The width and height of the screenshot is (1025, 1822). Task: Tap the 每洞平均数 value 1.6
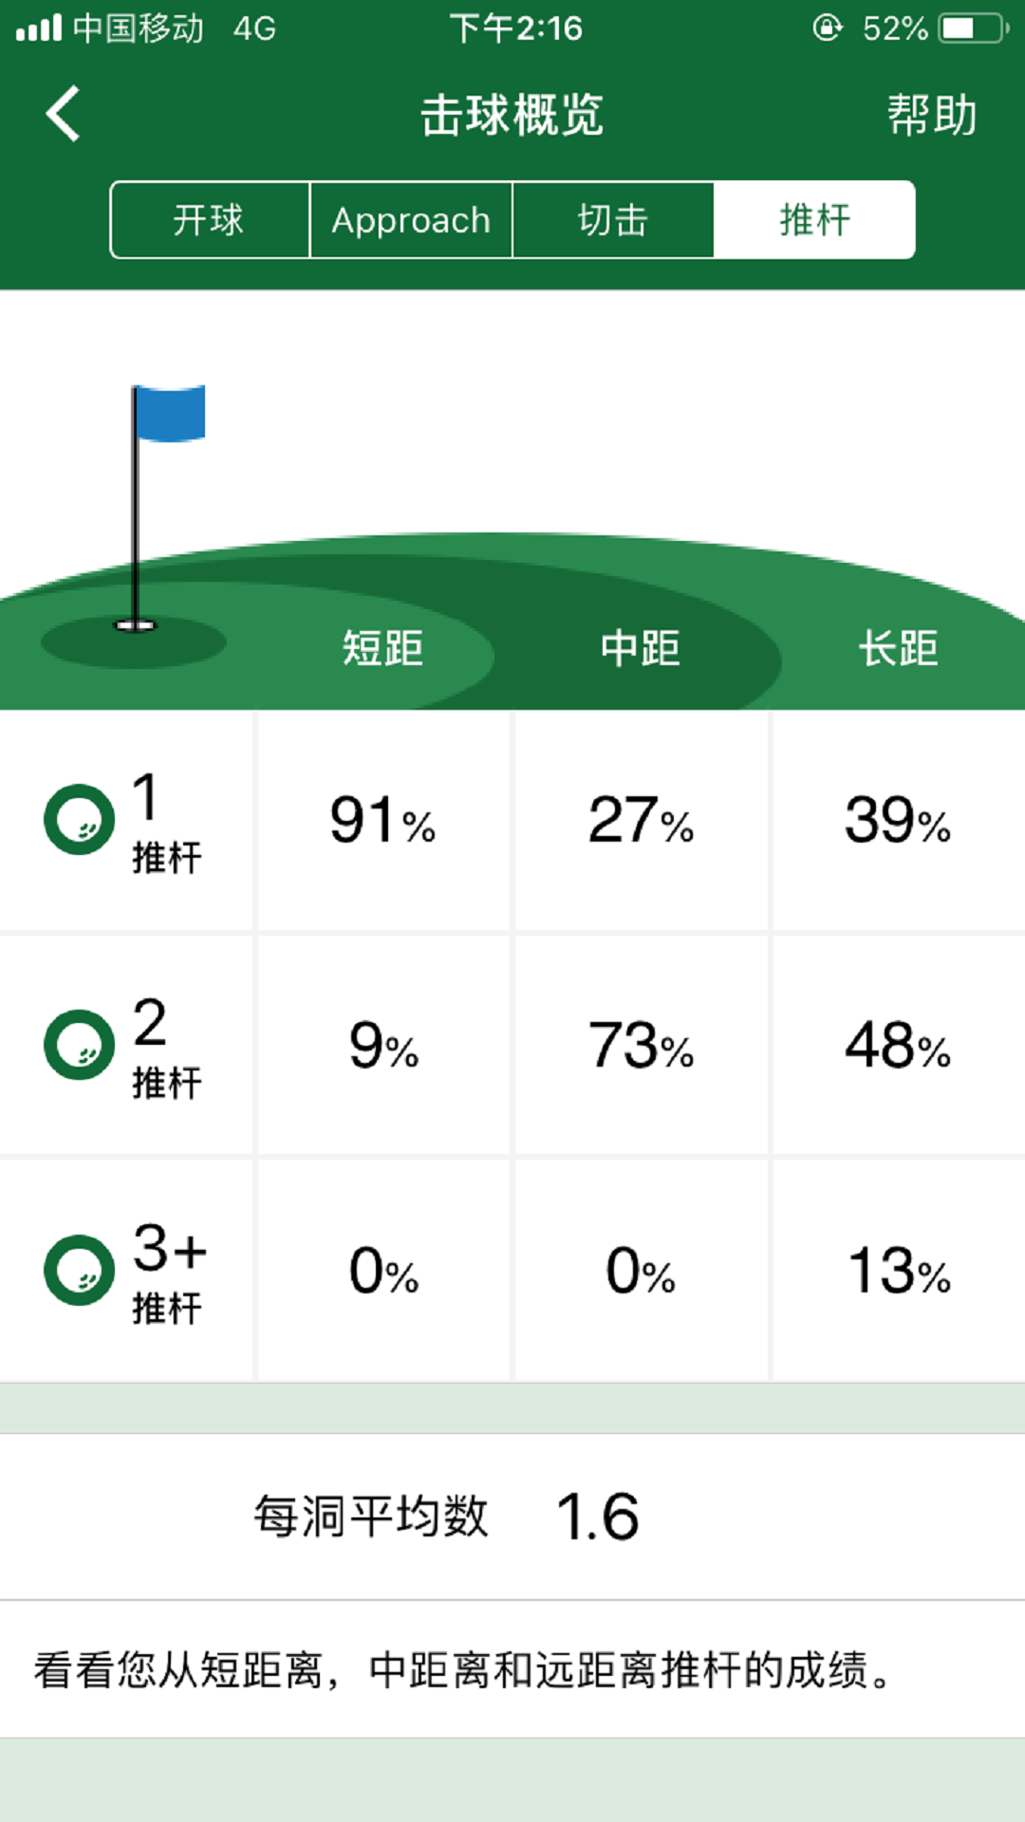point(596,1515)
